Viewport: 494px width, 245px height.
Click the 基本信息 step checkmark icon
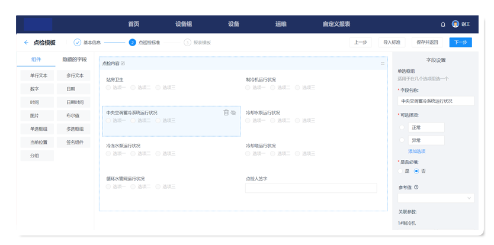[77, 43]
